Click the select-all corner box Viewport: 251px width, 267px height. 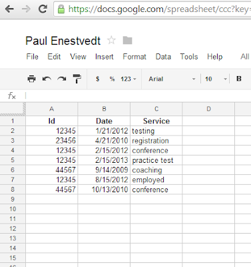point(13,109)
